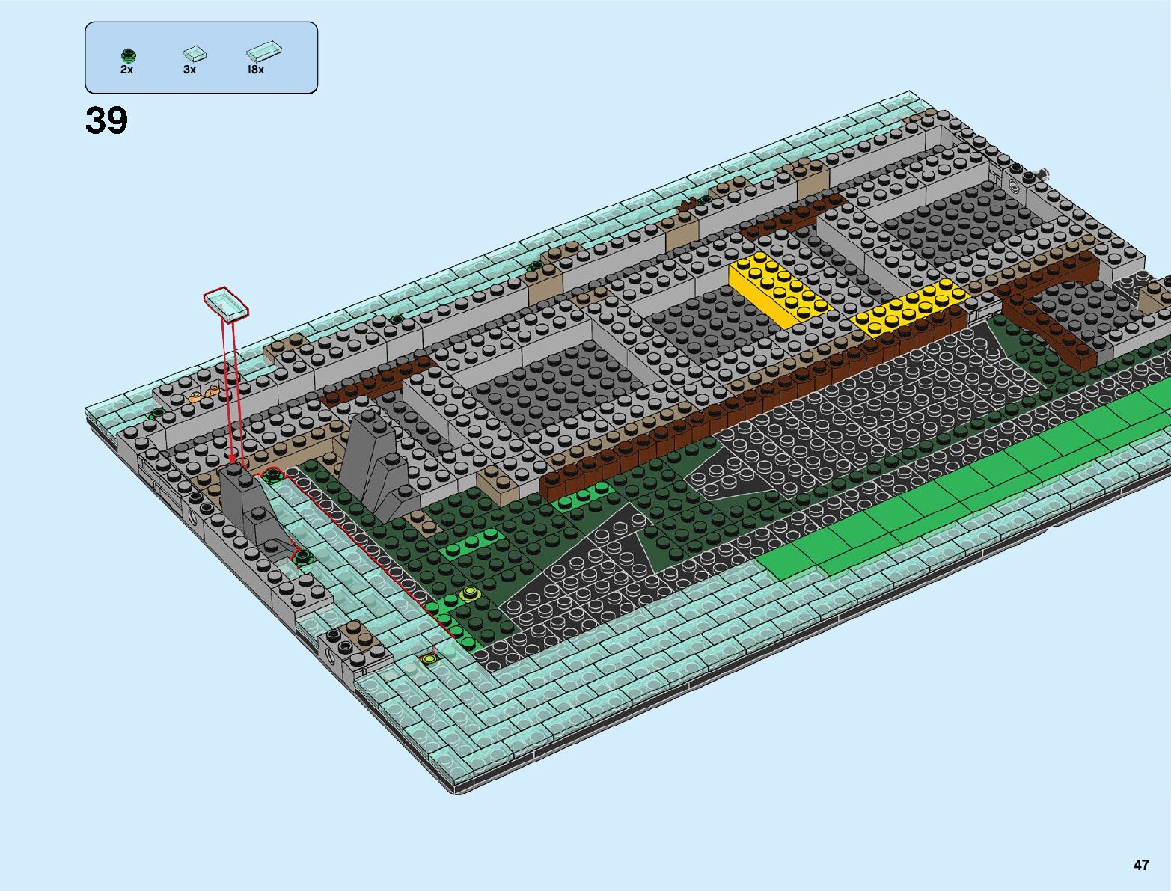This screenshot has width=1171, height=891.
Task: Click the 3x quantity label
Action: coord(189,70)
